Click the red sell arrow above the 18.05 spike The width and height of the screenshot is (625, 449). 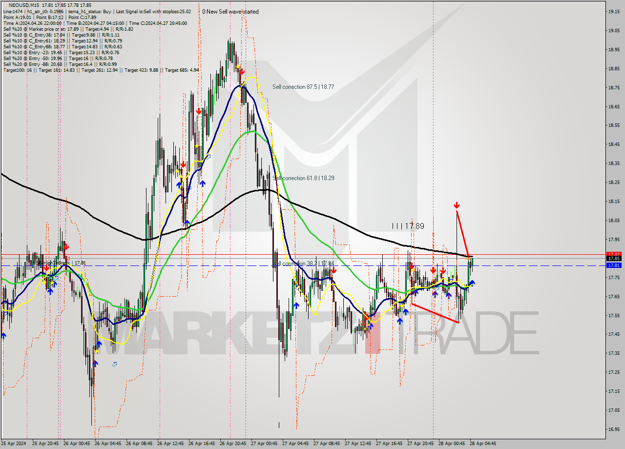coord(457,205)
